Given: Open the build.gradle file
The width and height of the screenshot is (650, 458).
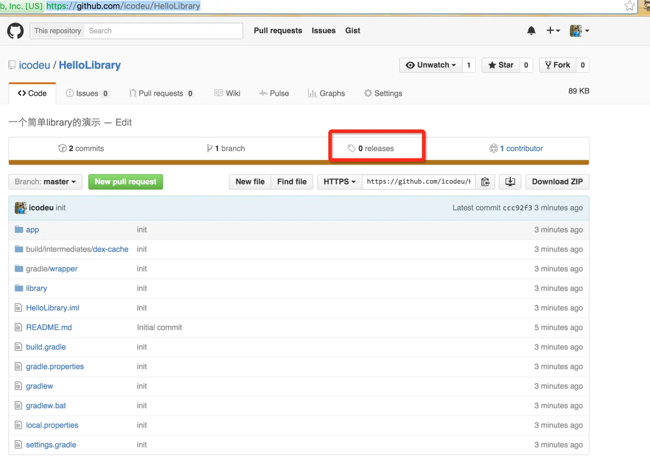Looking at the screenshot, I should pyautogui.click(x=46, y=347).
